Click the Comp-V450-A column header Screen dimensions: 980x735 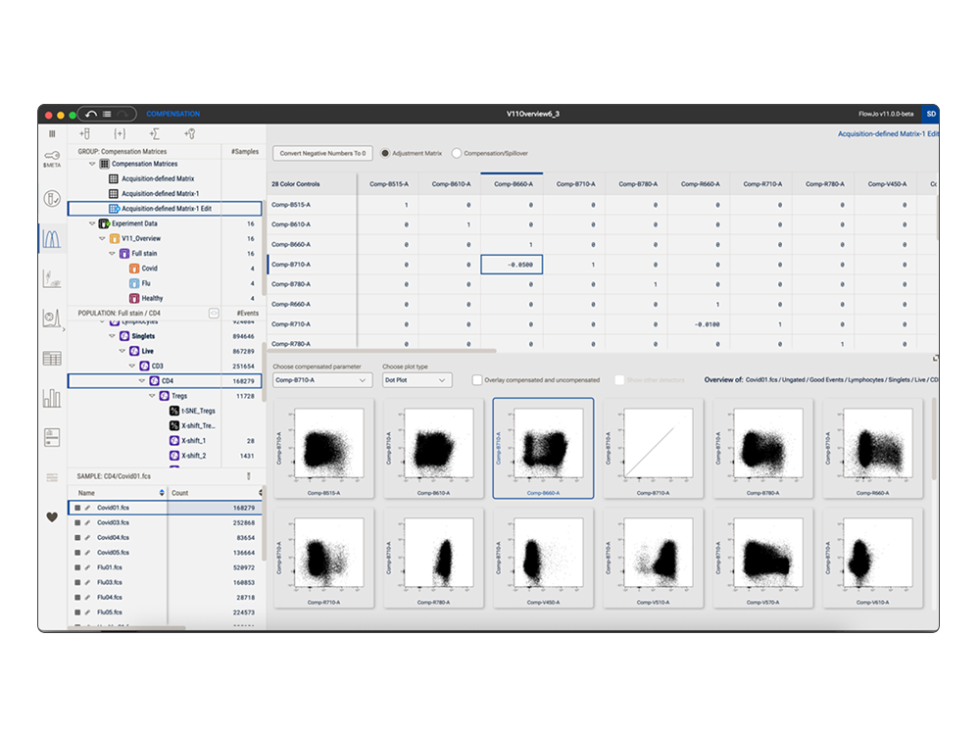[x=886, y=184]
